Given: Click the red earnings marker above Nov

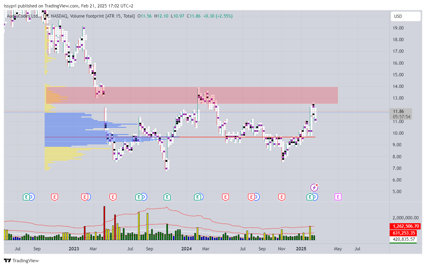Looking at the screenshot, I should (282, 197).
